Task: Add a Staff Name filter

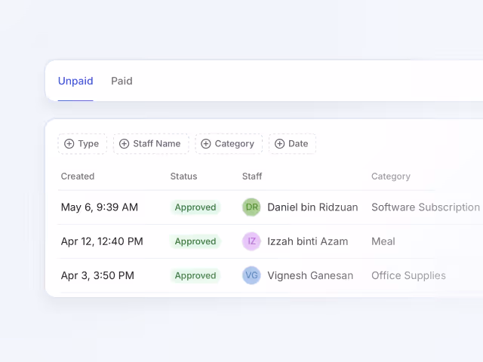Action: click(151, 144)
